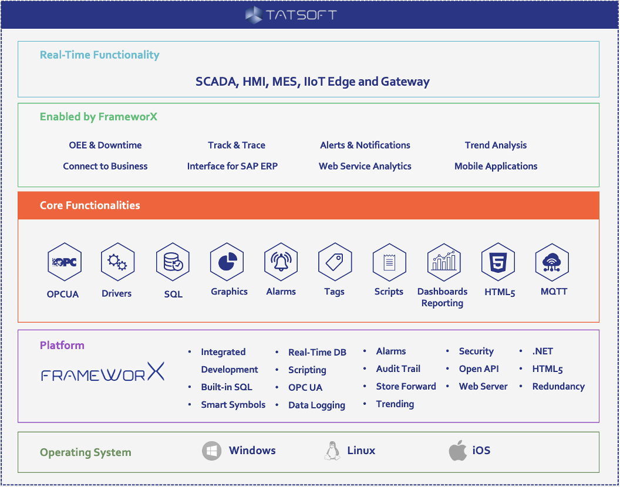This screenshot has height=487, width=620.
Task: Select the Tags label icon
Action: pyautogui.click(x=335, y=262)
